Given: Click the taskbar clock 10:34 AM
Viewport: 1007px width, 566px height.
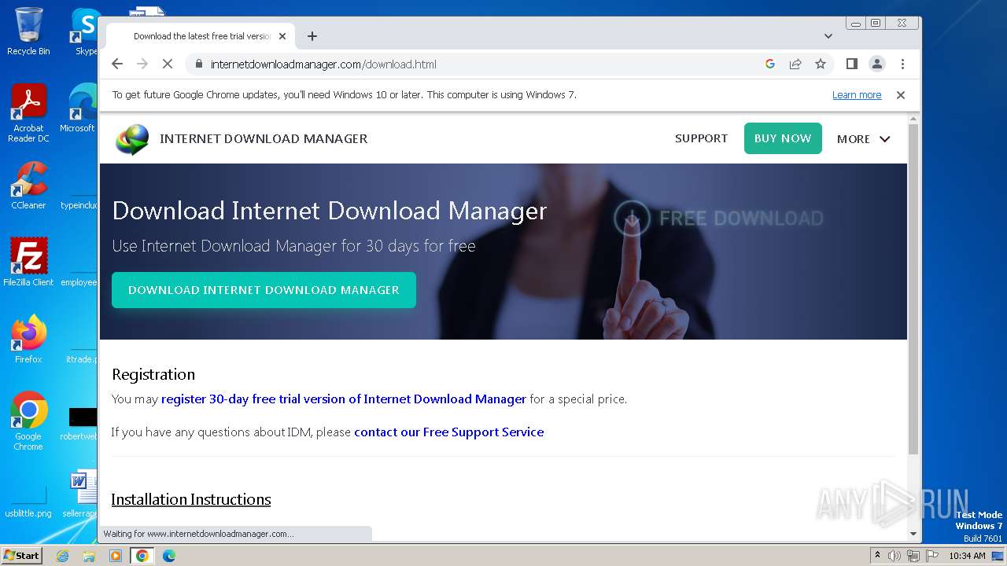Looking at the screenshot, I should (967, 556).
